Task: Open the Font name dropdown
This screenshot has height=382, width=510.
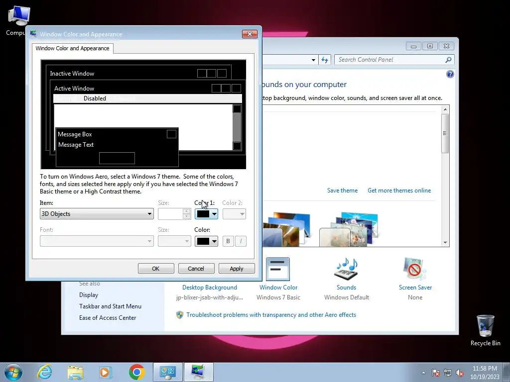Action: 97,241
